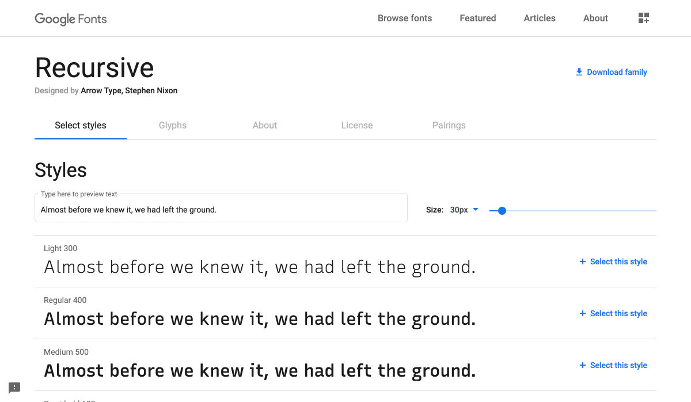Open the Featured navigation item

pyautogui.click(x=478, y=18)
